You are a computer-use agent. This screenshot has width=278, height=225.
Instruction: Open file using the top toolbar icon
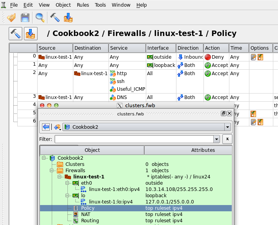[x=11, y=18]
